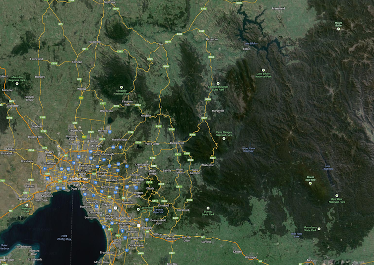This screenshot has height=265, width=374.
Task: Click the C422 route shield south of Pakenham
Action: click(x=172, y=253)
